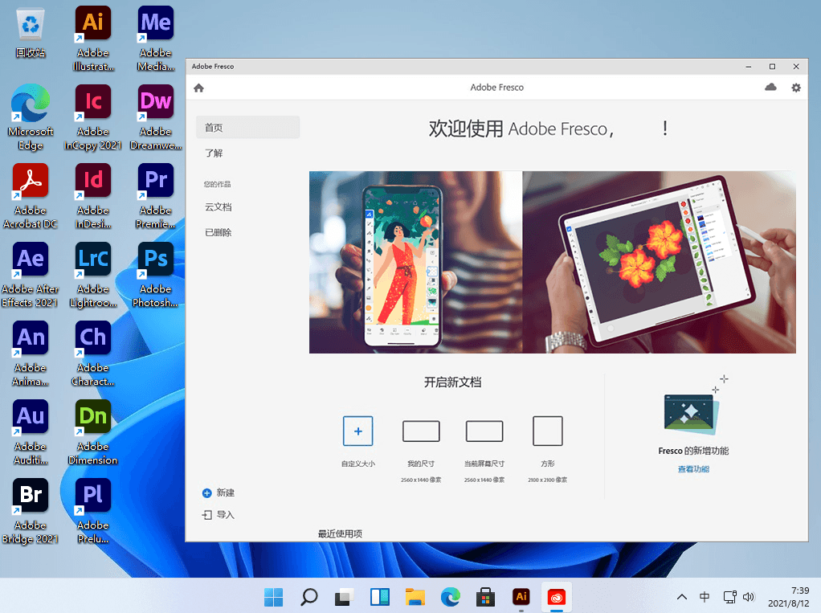Open Adobe Dimension desktop shortcut
The height and width of the screenshot is (613, 821).
93,432
